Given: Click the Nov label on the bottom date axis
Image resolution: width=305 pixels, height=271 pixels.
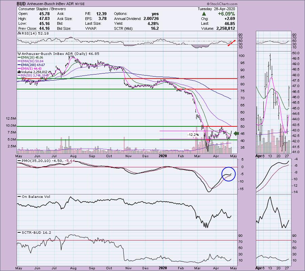Looking at the screenshot, I should tap(128, 268).
